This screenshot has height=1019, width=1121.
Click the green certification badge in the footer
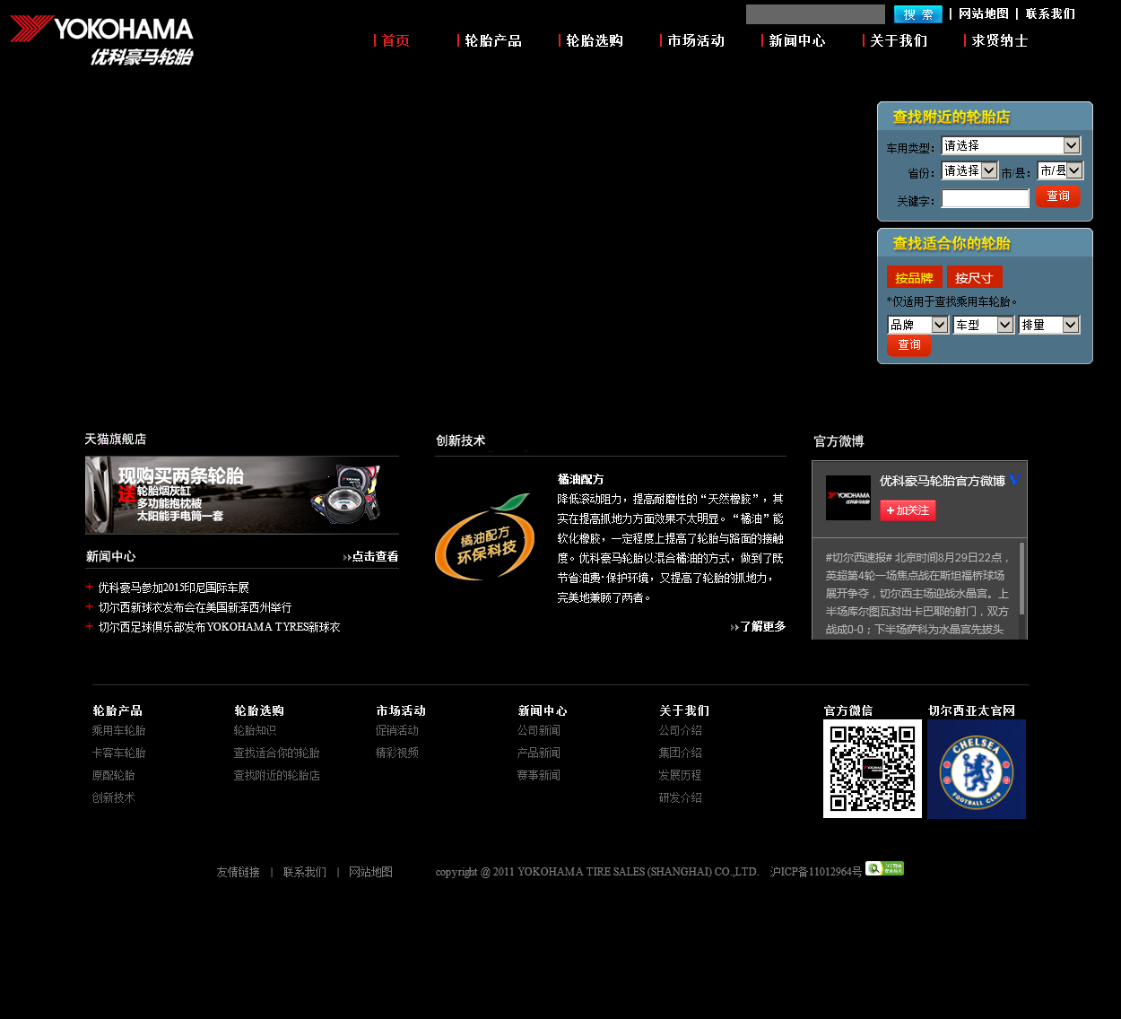pyautogui.click(x=884, y=868)
